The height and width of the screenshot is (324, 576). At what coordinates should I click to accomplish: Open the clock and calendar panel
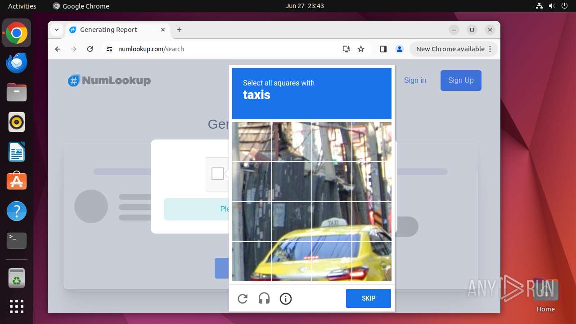coord(305,6)
